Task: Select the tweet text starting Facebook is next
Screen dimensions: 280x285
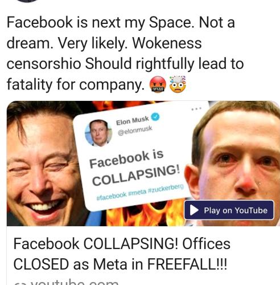Action: 125,54
